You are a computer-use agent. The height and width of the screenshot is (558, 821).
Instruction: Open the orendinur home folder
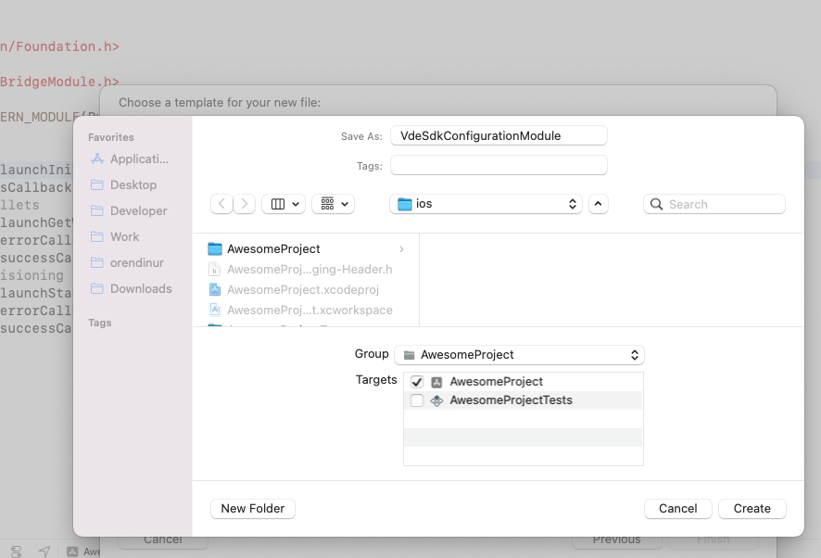137,262
